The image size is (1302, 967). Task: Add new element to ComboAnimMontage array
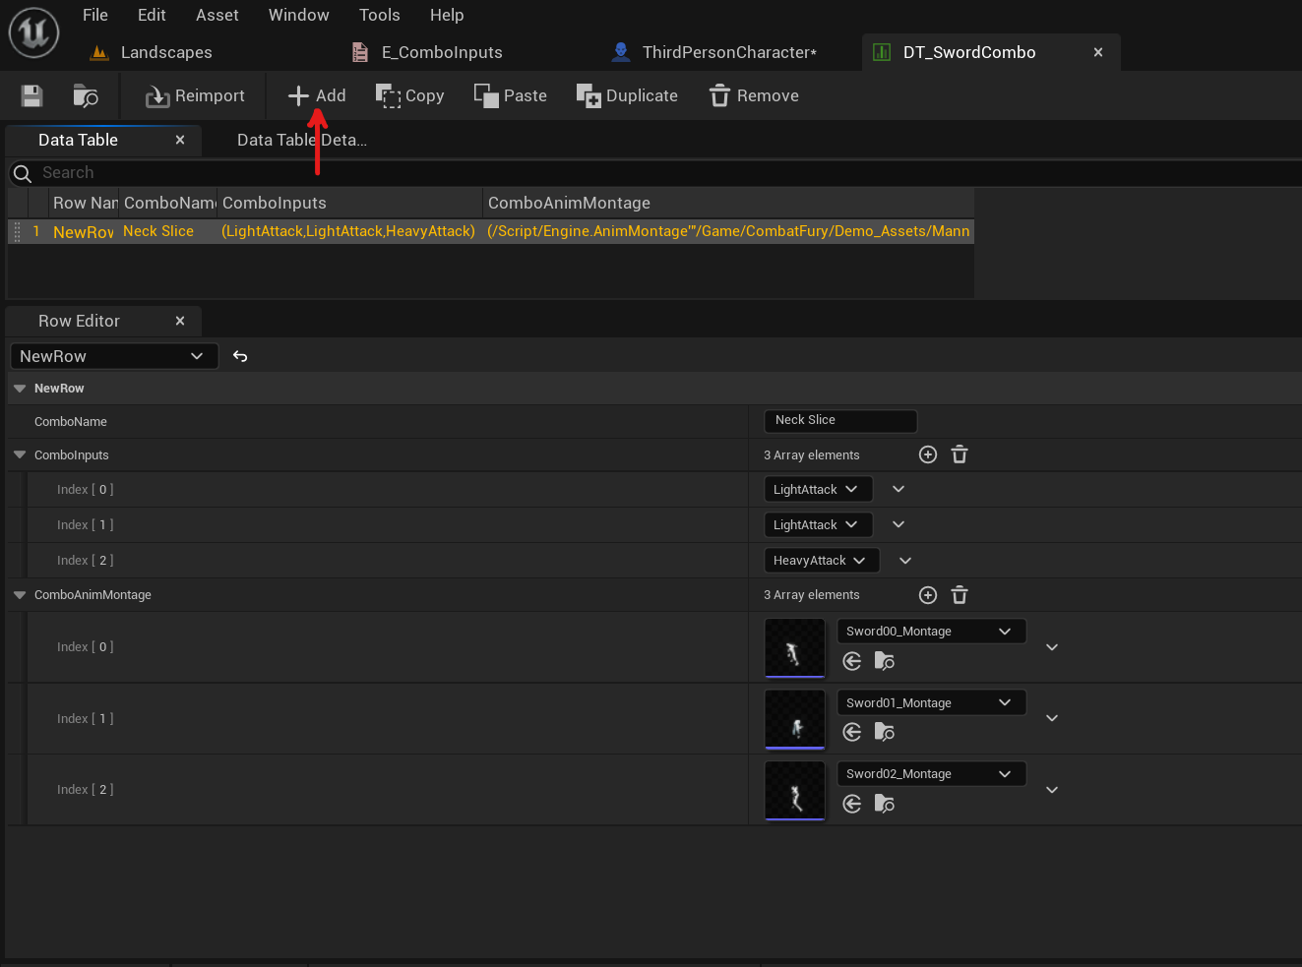pyautogui.click(x=927, y=595)
